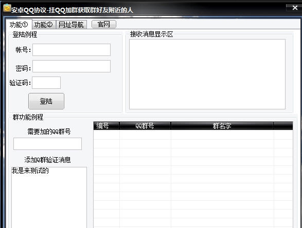
Task: Click inside the 接收消息显示区 text area
Action: [x=207, y=74]
